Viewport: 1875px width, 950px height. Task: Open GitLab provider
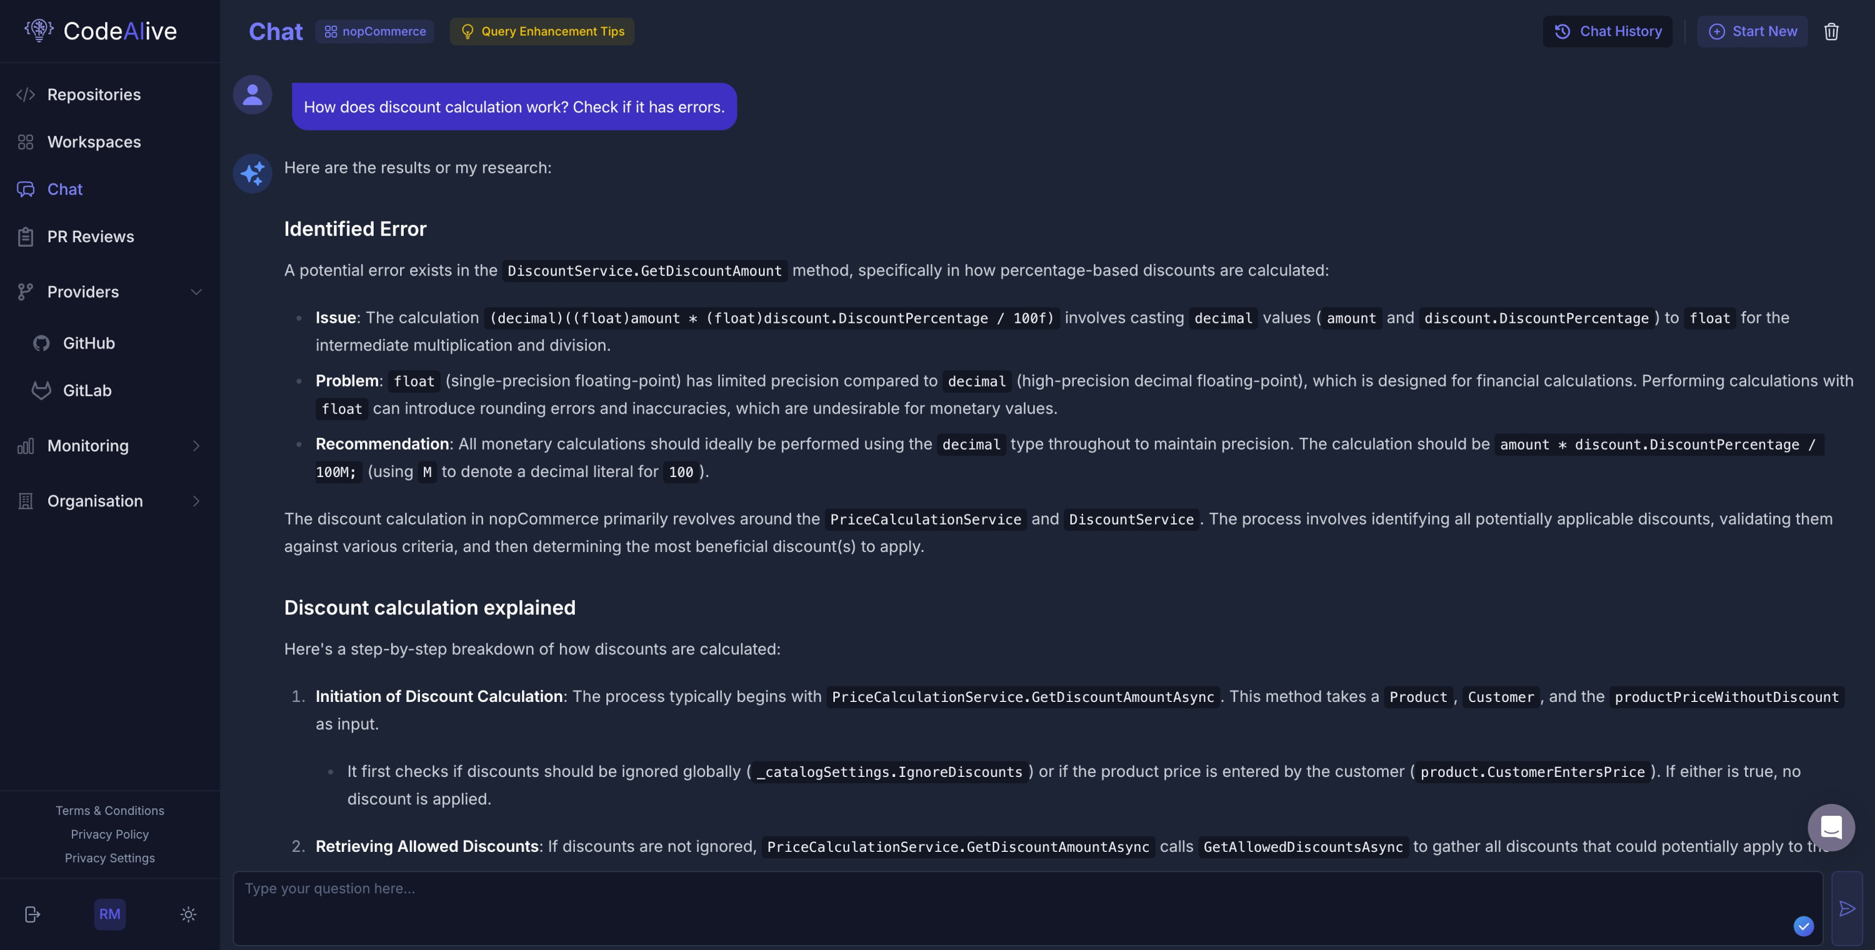coord(87,390)
